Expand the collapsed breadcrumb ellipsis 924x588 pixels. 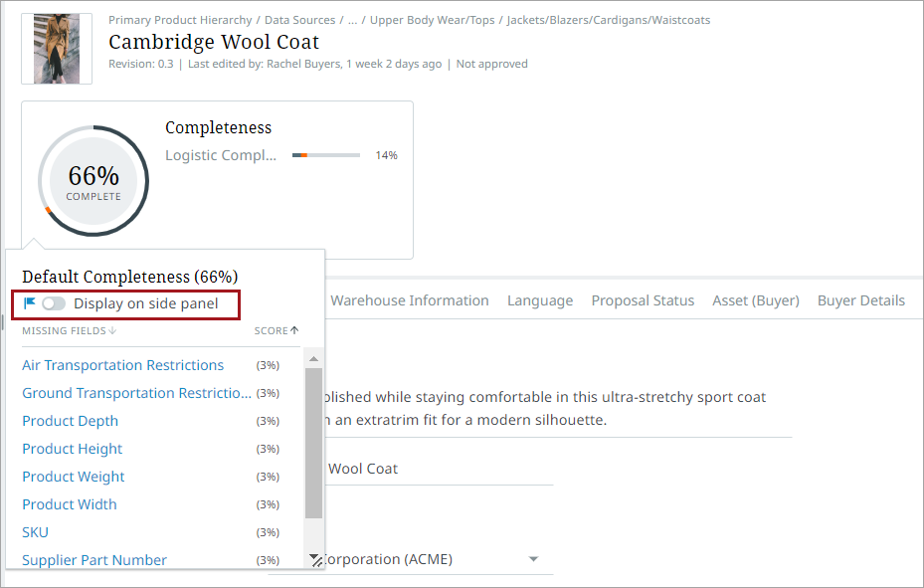click(352, 20)
